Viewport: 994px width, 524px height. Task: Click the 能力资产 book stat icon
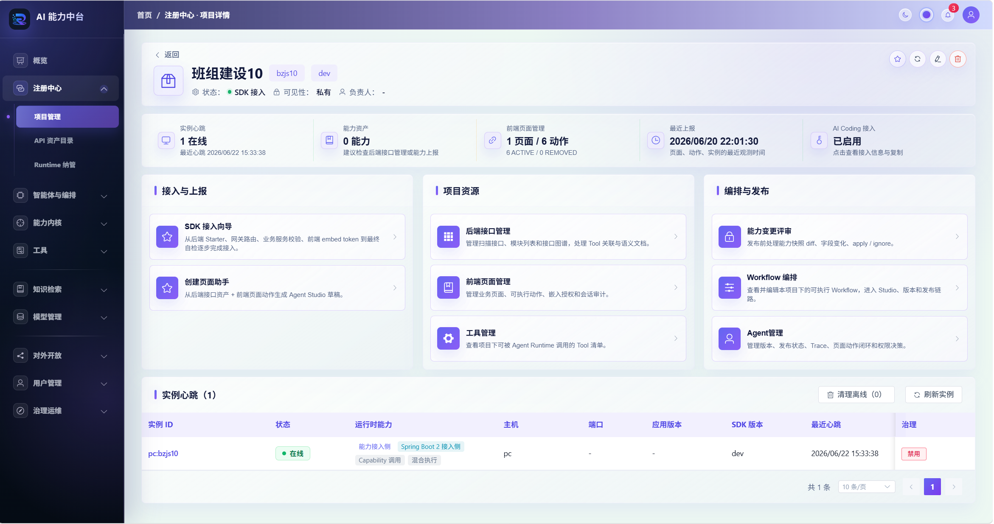(329, 140)
